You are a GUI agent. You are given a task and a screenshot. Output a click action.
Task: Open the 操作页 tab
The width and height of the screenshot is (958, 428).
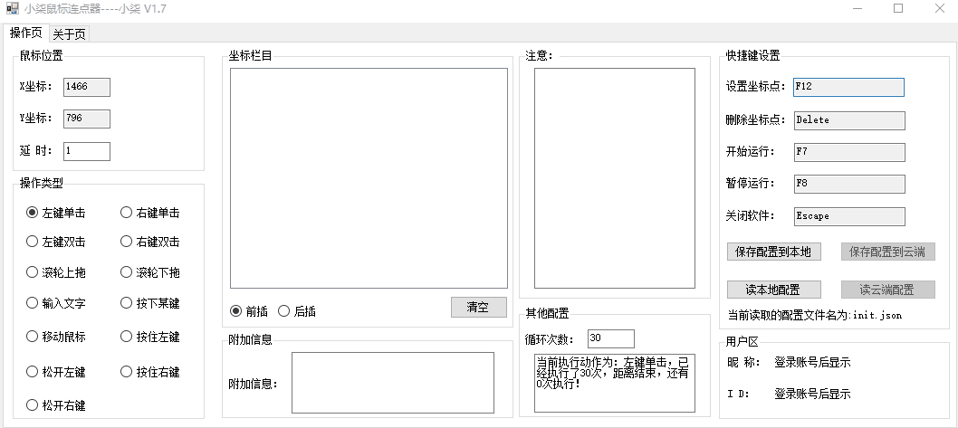(25, 33)
